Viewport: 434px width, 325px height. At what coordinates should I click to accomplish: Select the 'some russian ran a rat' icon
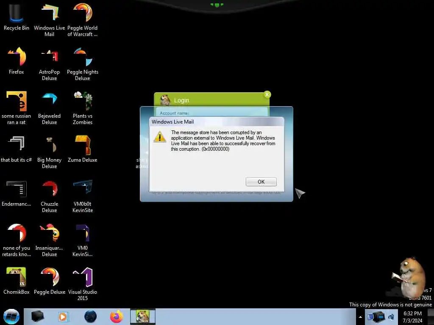pyautogui.click(x=17, y=108)
